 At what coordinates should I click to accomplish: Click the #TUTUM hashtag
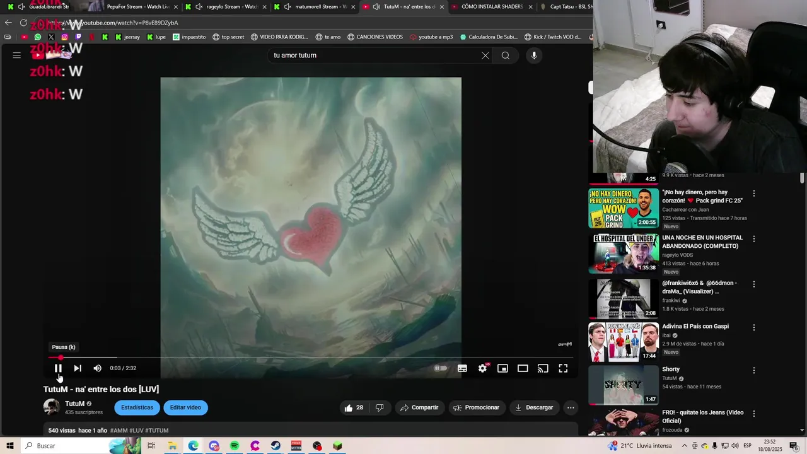(x=157, y=430)
